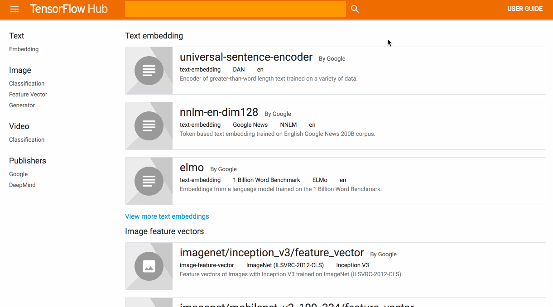Open the universal-sentence-encoder module title
This screenshot has height=307, width=553.
(246, 57)
